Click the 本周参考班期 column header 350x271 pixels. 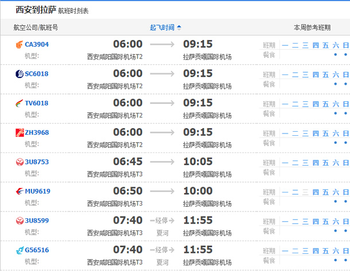pos(312,27)
